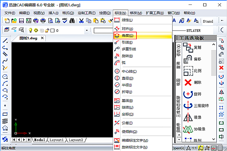Open the 编辑(E) menu
This screenshot has width=227, height=151.
point(24,13)
